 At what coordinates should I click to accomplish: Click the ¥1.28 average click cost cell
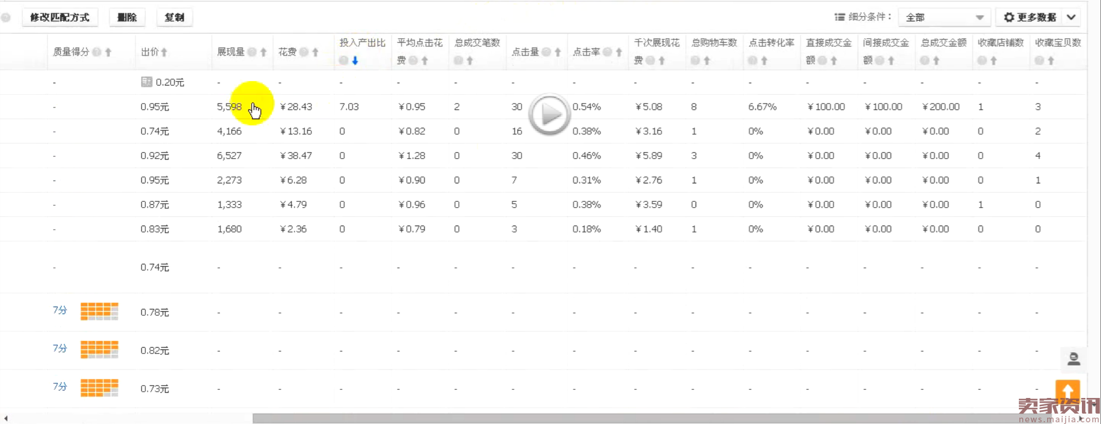pos(411,156)
